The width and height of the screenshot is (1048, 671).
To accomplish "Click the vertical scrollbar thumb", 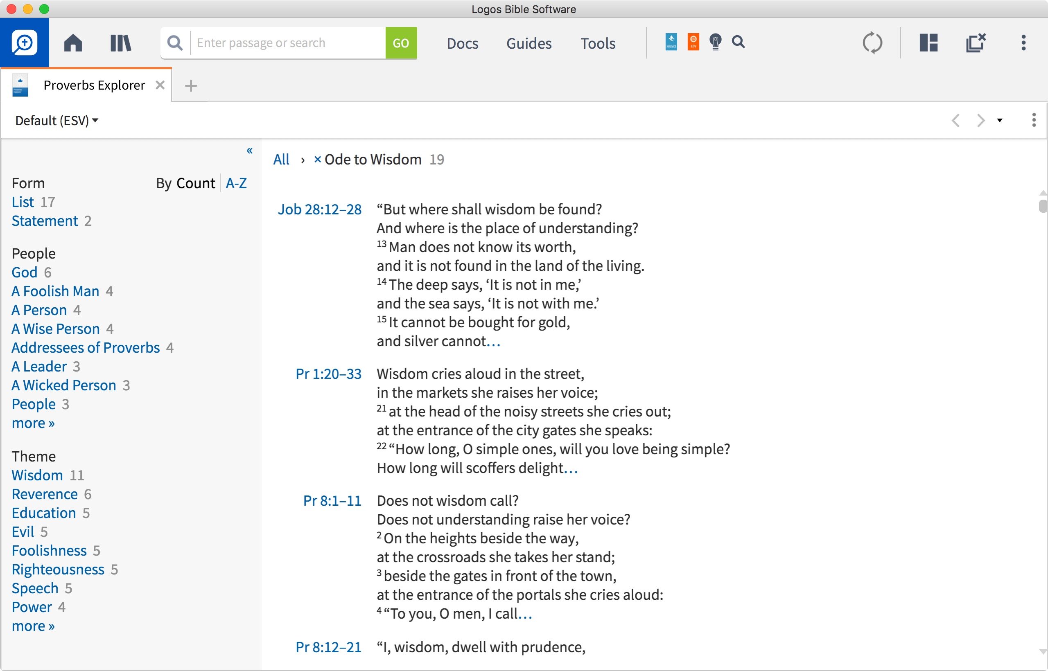I will [1043, 206].
